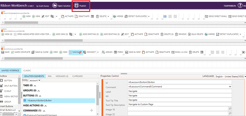Click the Label input field

(x=180, y=91)
